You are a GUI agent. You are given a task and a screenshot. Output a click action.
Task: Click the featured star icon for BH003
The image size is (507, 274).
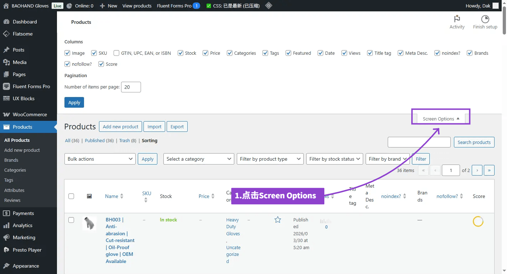(278, 220)
